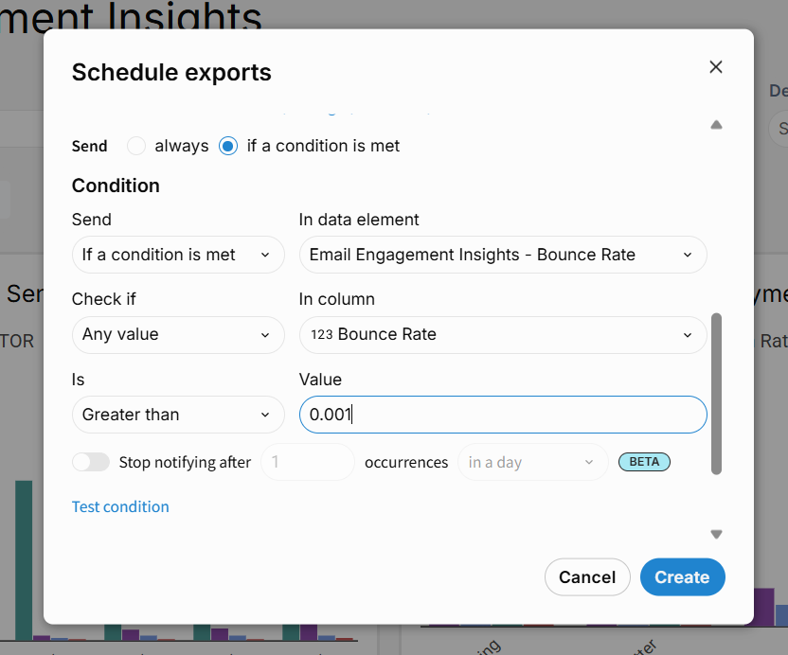Click the 123 number type icon

[x=321, y=334]
